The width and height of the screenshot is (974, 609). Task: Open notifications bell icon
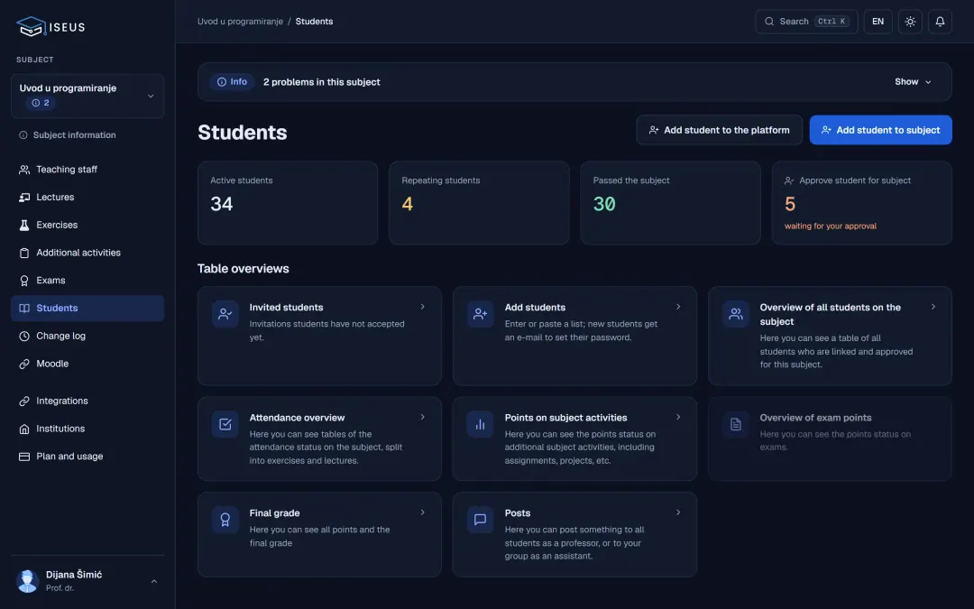coord(940,21)
